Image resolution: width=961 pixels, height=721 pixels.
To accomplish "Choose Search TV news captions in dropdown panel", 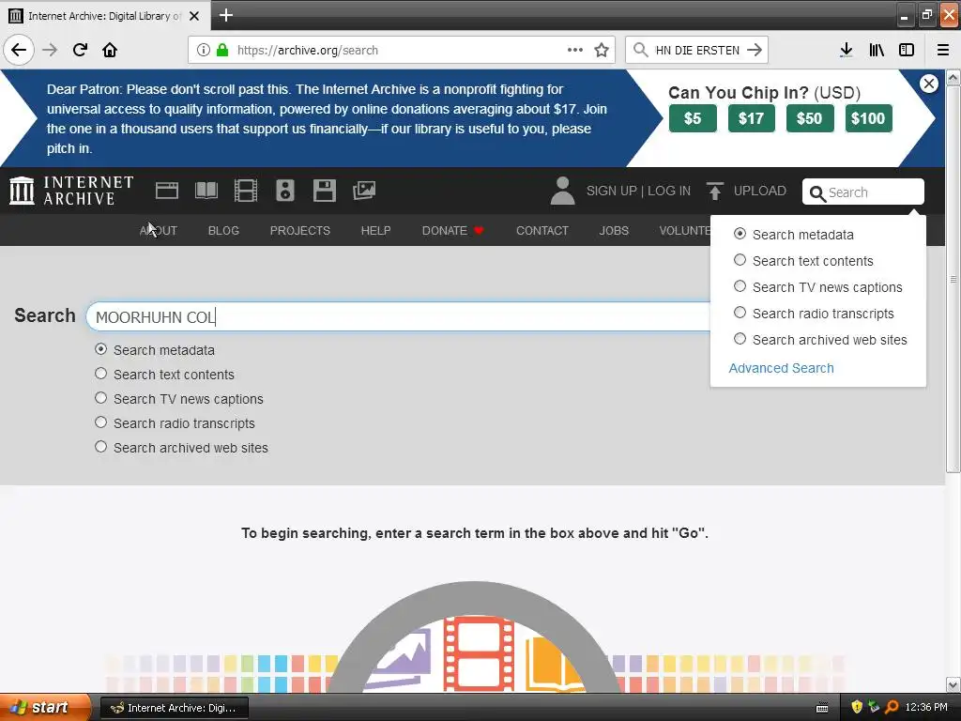I will (x=740, y=287).
